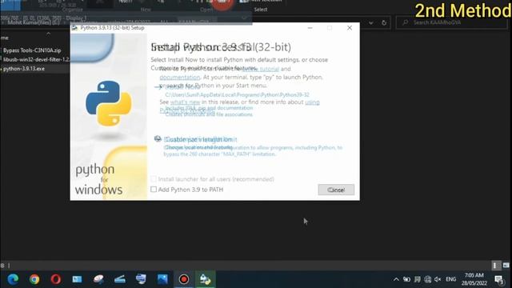
Task: Switch Explorer to details view
Action: click(495, 266)
